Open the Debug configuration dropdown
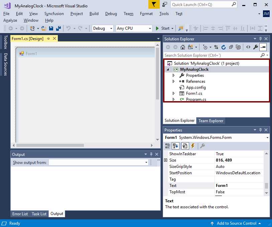272x227 pixels. pos(111,28)
